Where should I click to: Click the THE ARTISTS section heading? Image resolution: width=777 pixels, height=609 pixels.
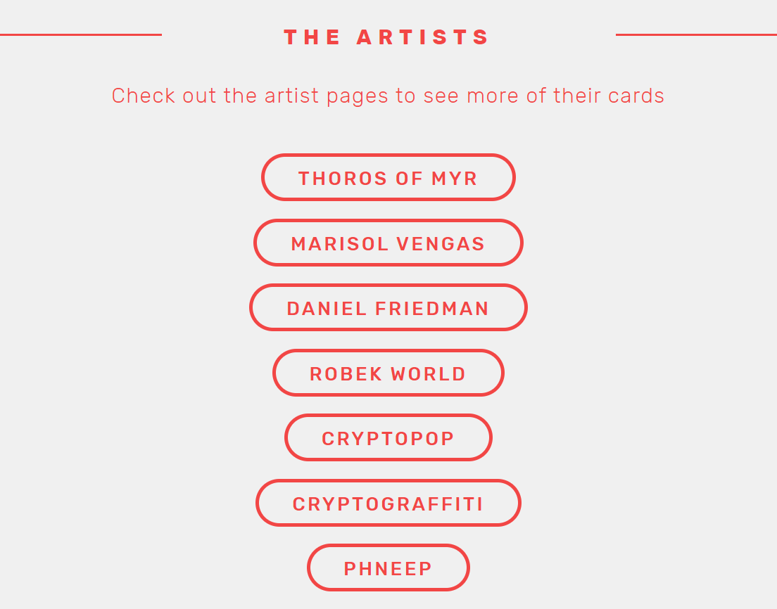386,37
